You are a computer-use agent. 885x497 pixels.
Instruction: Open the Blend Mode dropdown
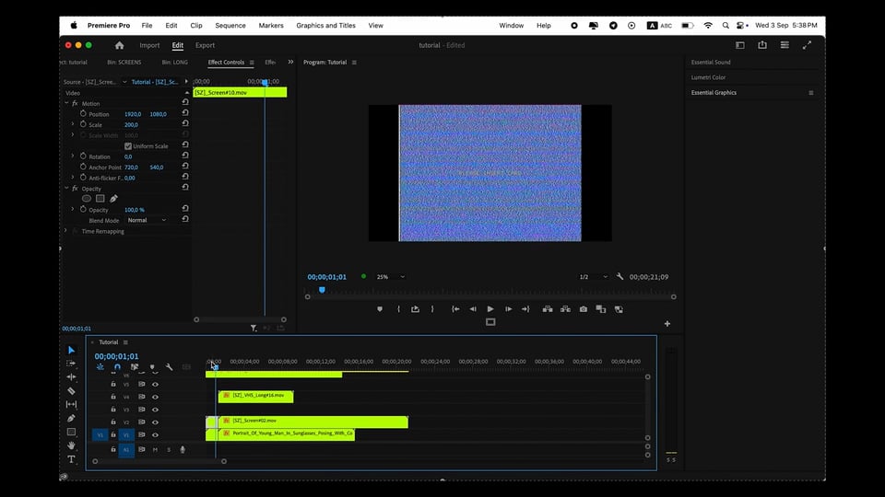point(147,220)
